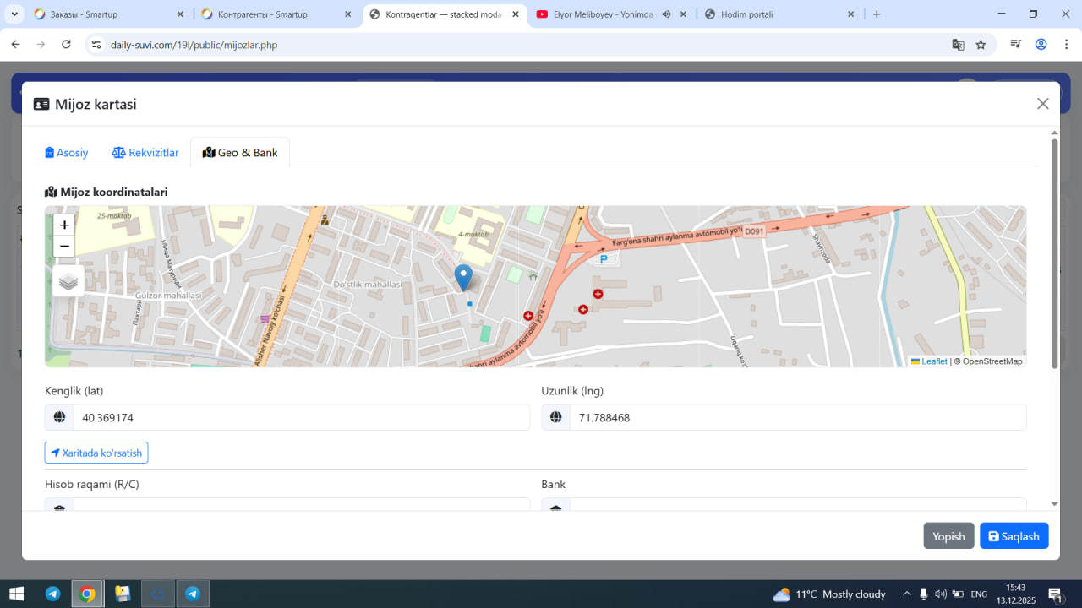This screenshot has height=608, width=1082.
Task: Open the map layers control
Action: [68, 282]
